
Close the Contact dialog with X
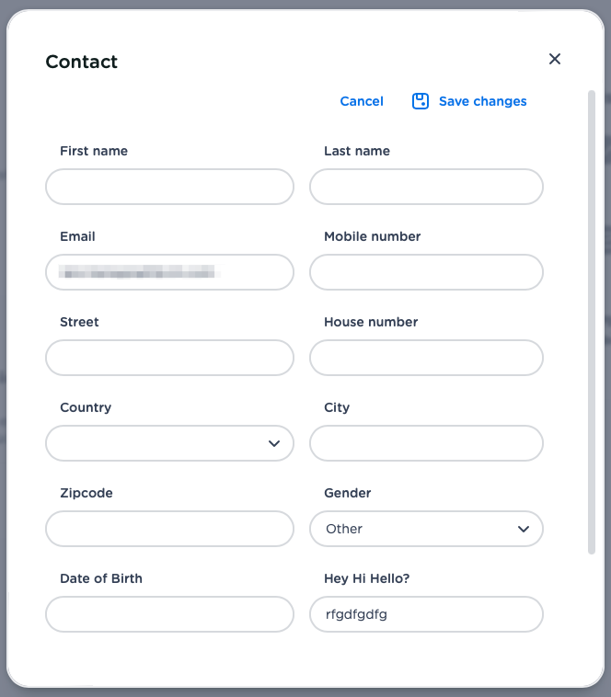[555, 59]
